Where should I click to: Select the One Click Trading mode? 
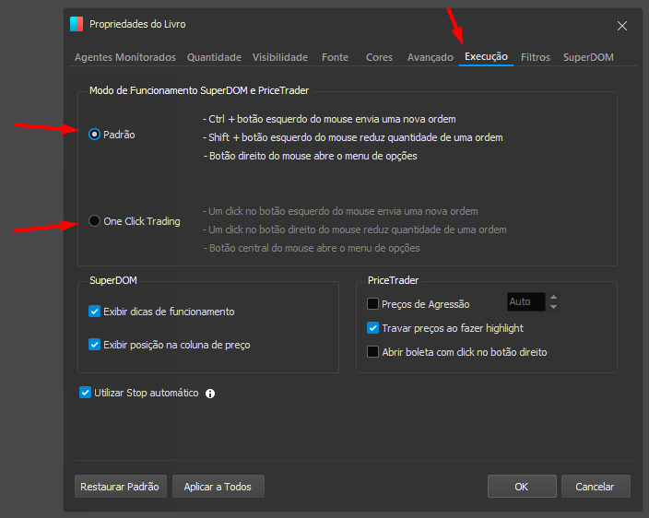pos(94,221)
